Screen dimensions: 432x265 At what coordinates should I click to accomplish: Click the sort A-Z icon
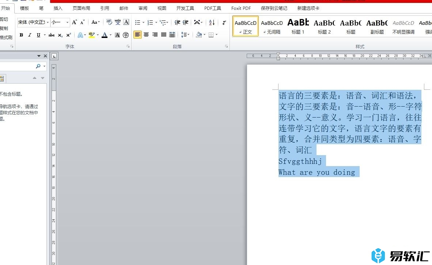coord(212,22)
